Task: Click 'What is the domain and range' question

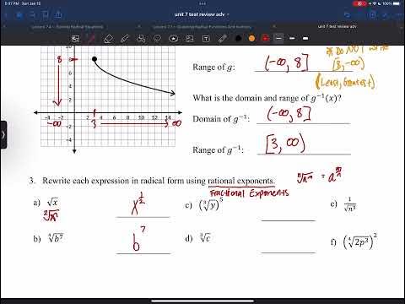Action: (267, 98)
